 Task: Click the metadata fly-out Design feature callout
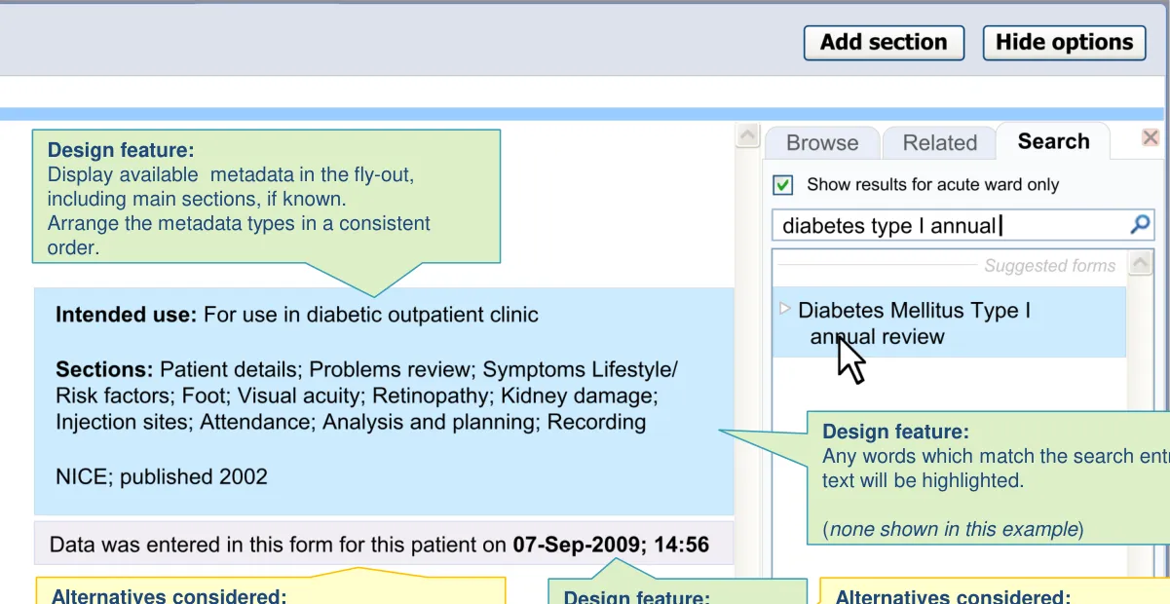pyautogui.click(x=266, y=198)
